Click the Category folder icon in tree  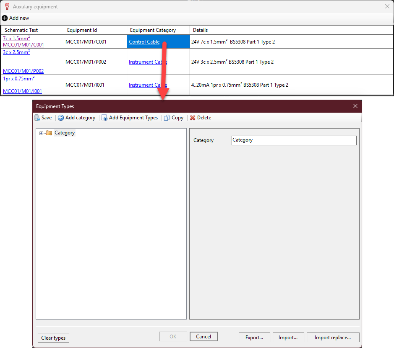(x=49, y=133)
